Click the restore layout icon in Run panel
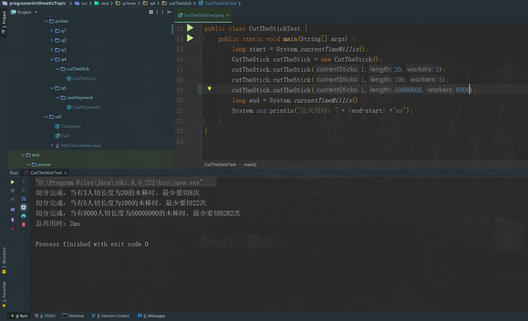 pyautogui.click(x=13, y=209)
